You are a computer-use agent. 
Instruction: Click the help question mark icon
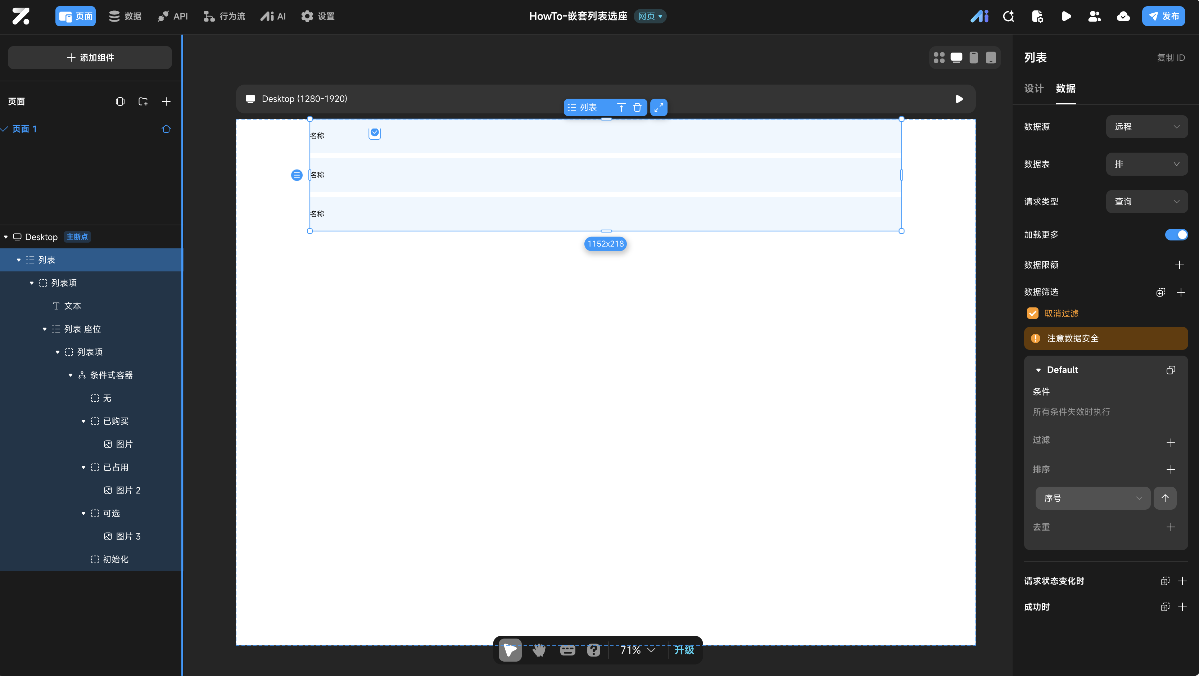point(593,649)
